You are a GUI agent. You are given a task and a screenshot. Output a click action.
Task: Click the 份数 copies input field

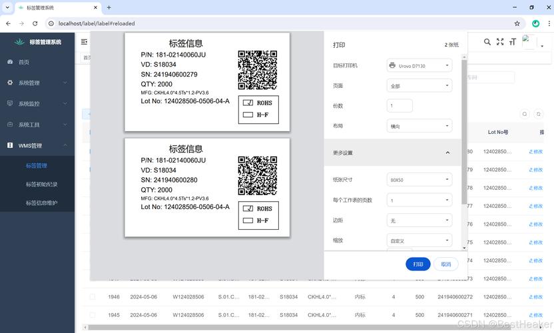pos(400,106)
